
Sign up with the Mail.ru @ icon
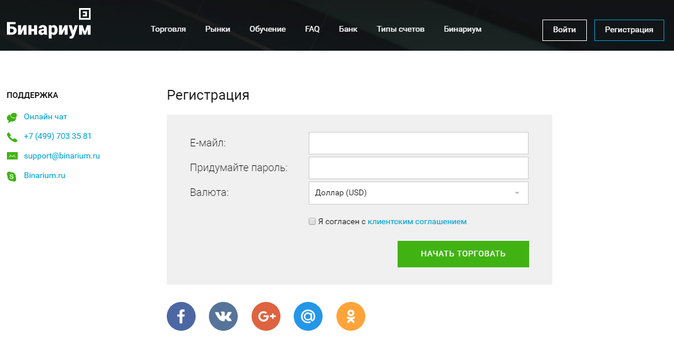coord(308,316)
